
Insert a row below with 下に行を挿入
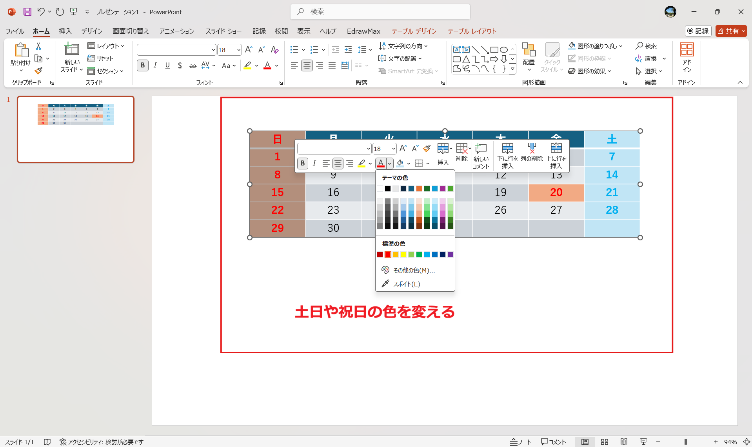tap(507, 156)
